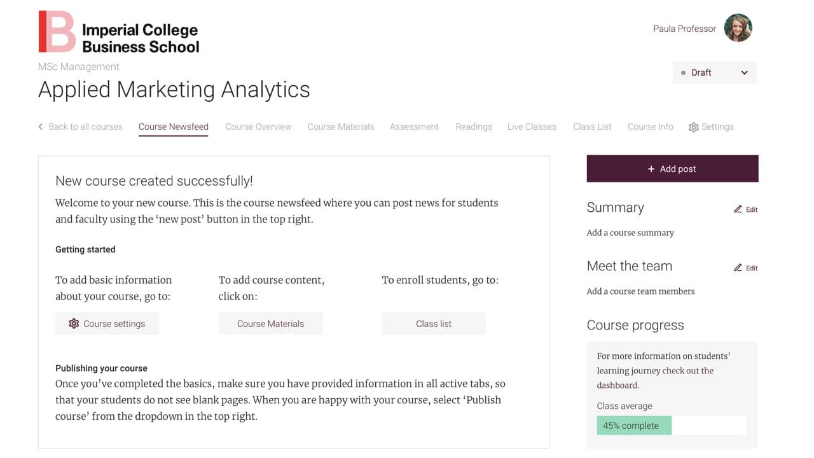Switch to the Course Overview tab
This screenshot has height=458, width=814.
coord(258,127)
